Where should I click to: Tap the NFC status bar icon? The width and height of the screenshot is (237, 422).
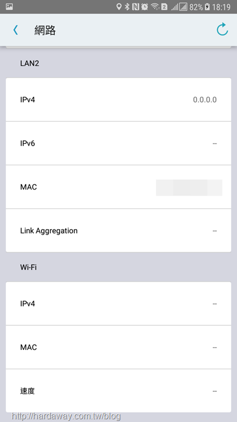136,7
